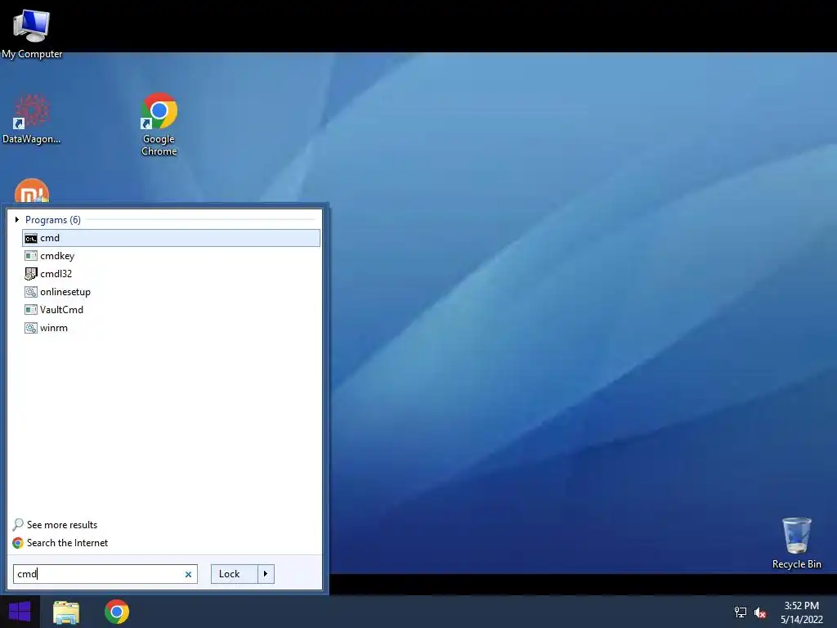Click the taskbar clock showing 3:52 PM
The height and width of the screenshot is (628, 837).
(x=801, y=612)
